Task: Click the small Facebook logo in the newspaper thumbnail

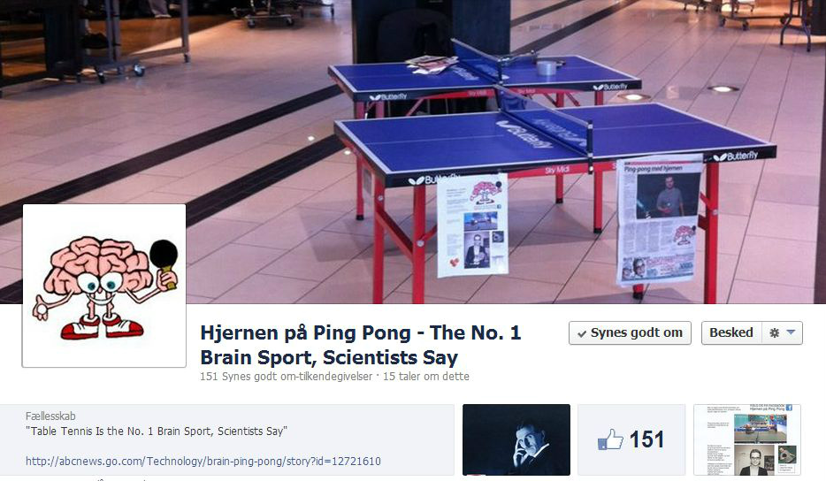Action: [x=789, y=408]
